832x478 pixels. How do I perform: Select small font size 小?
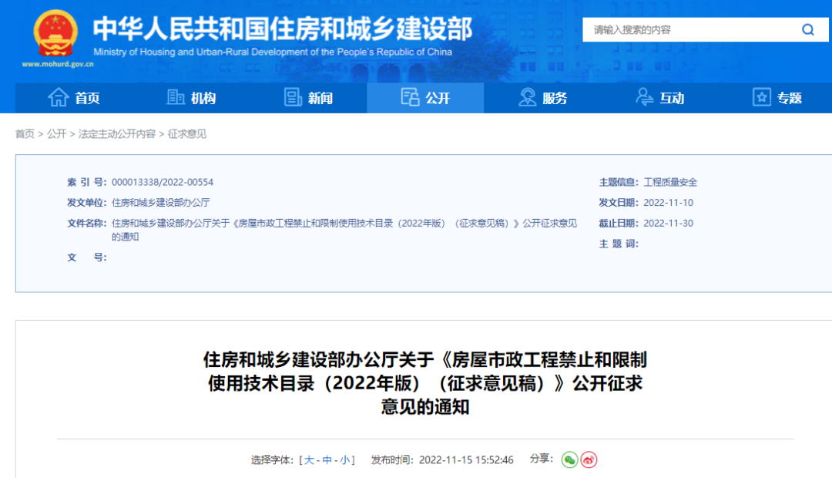coord(344,460)
